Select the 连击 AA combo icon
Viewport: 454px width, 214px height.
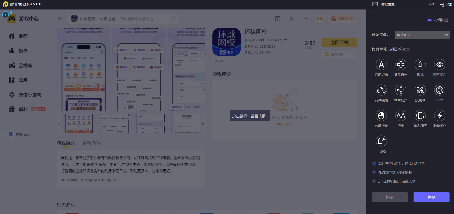tap(401, 115)
